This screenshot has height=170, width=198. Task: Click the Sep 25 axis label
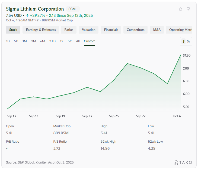[114, 116]
